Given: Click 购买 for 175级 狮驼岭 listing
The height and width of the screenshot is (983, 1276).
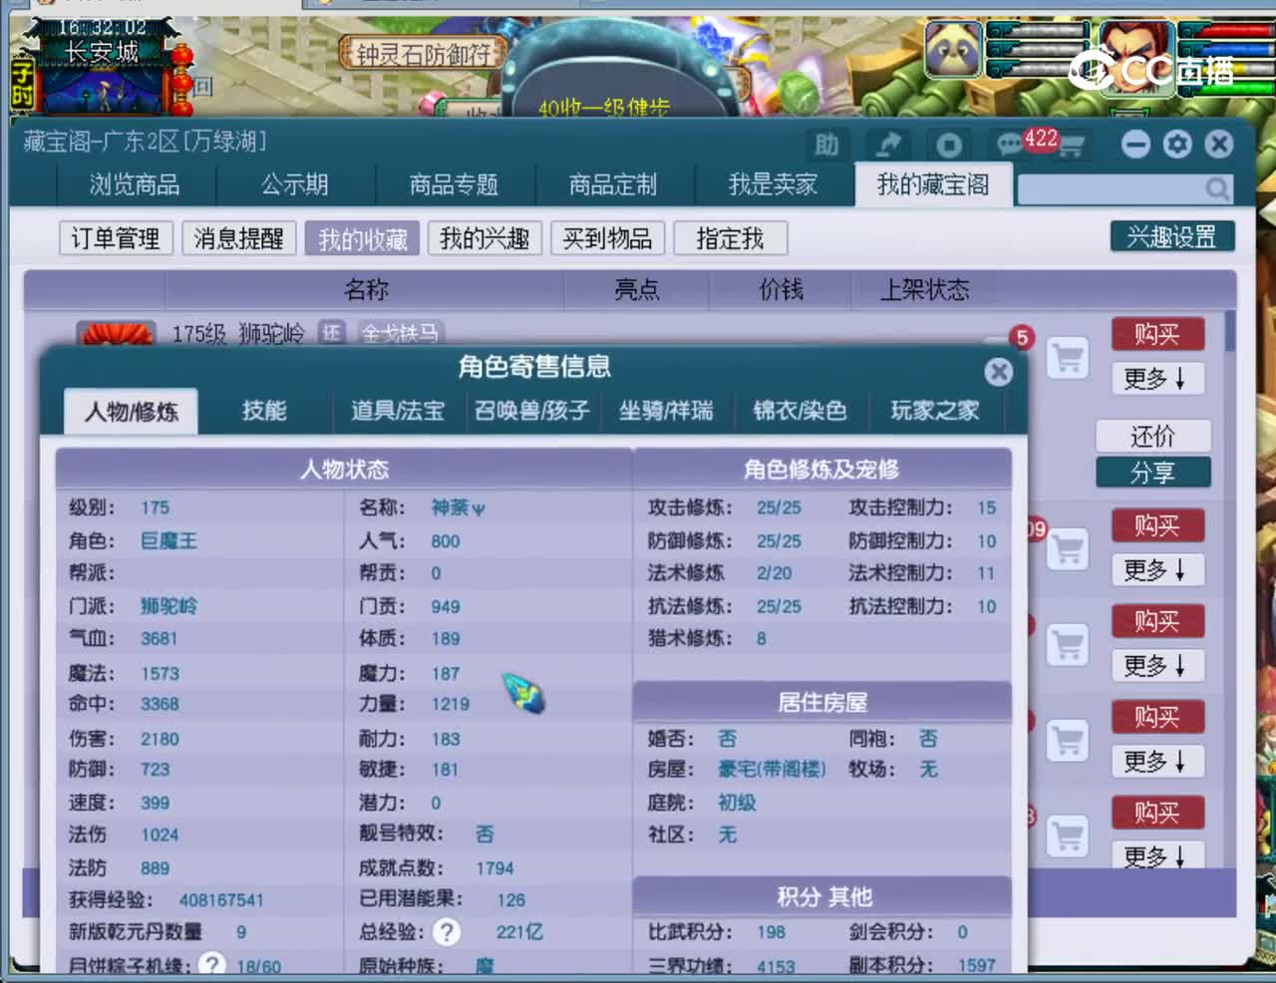Looking at the screenshot, I should tap(1157, 334).
